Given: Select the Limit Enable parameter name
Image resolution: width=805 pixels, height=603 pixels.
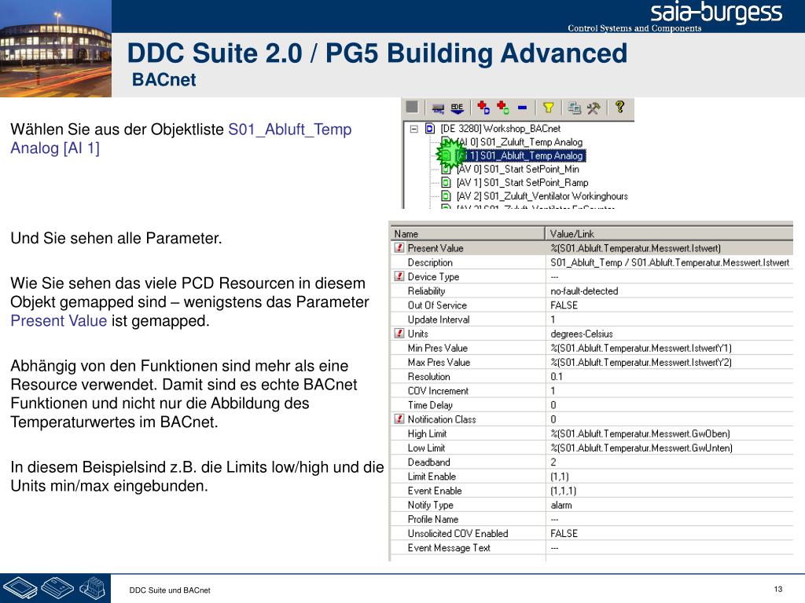Looking at the screenshot, I should [x=432, y=477].
